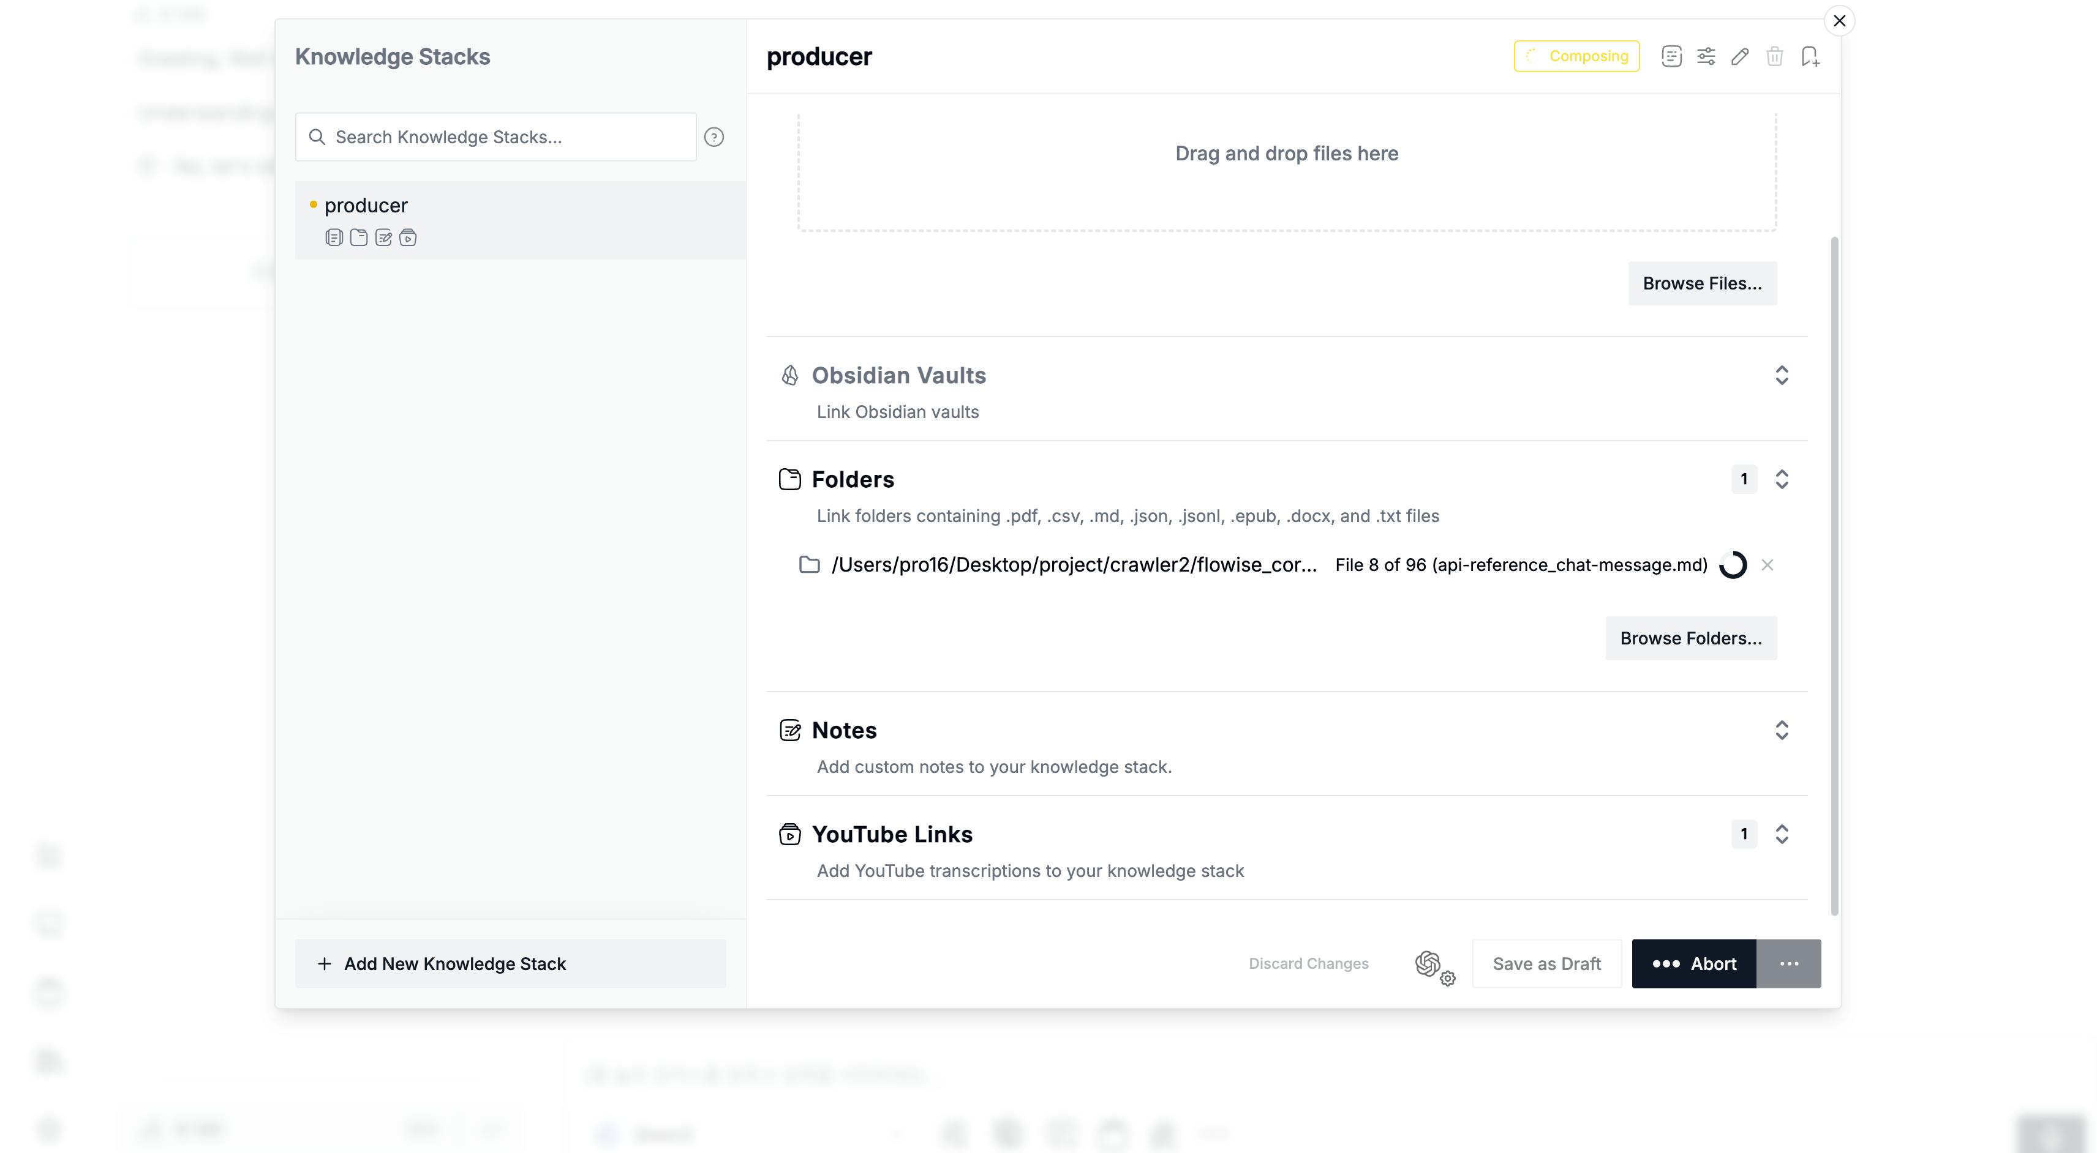Click the help question mark icon
Image resolution: width=2097 pixels, height=1153 pixels.
714,136
